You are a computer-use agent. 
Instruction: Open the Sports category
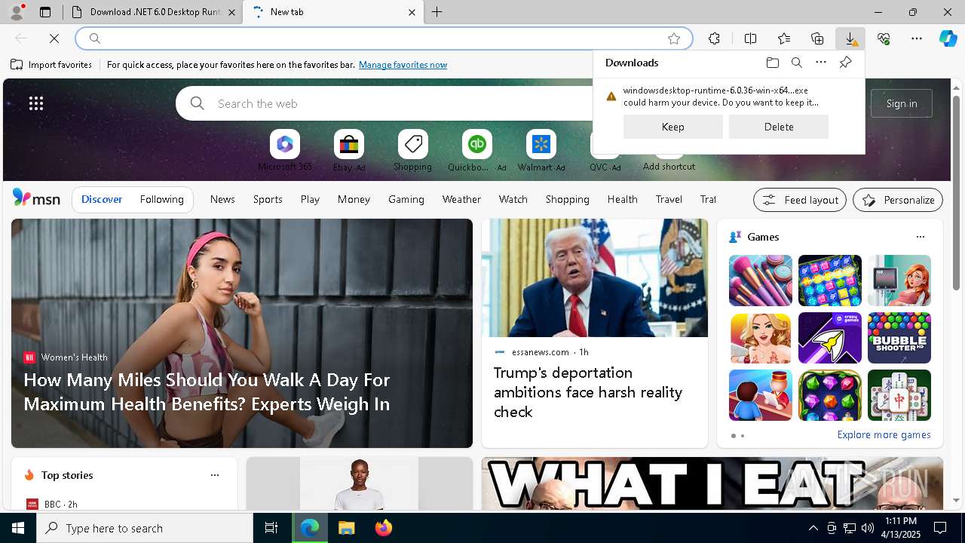click(x=268, y=199)
